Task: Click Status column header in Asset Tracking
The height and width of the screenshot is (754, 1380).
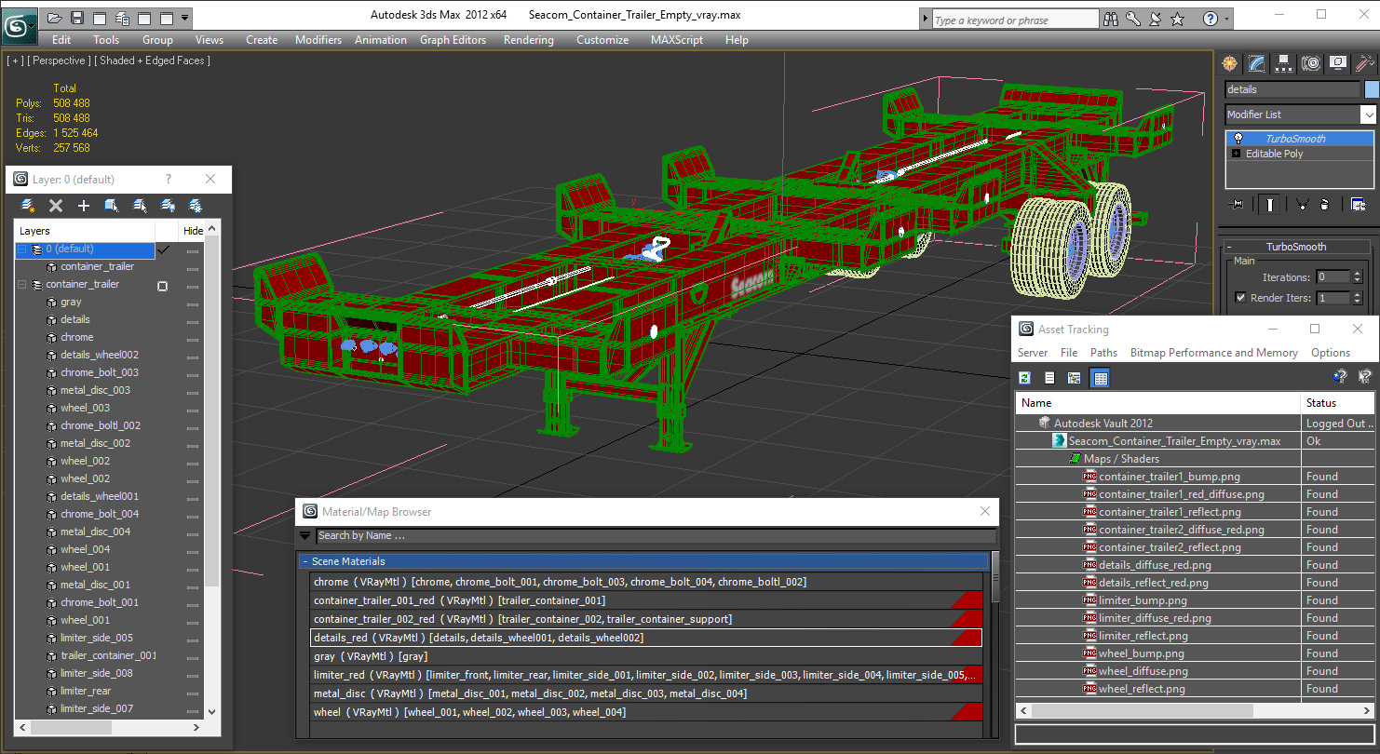Action: pos(1337,403)
